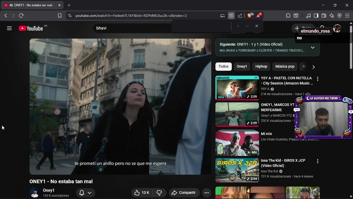Open the Issa The Kid channel name
Viewport: 353px width, 199px height.
point(269,171)
